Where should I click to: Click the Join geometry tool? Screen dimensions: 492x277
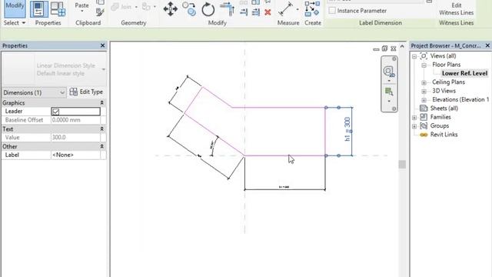(121, 7)
